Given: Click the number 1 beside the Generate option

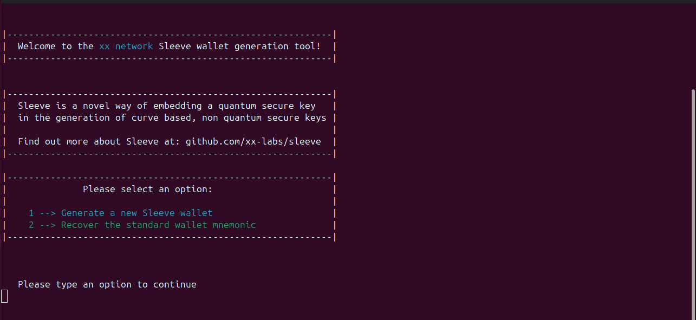Looking at the screenshot, I should tap(31, 213).
